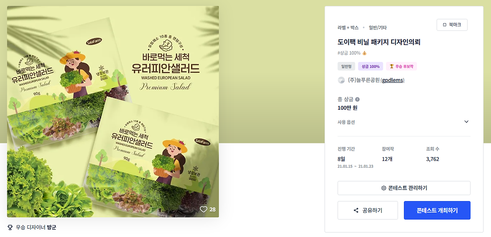Screen dimensions: 491x237
Task: Click the gear icon in 콘테스트 관리하기
Action: tap(384, 188)
